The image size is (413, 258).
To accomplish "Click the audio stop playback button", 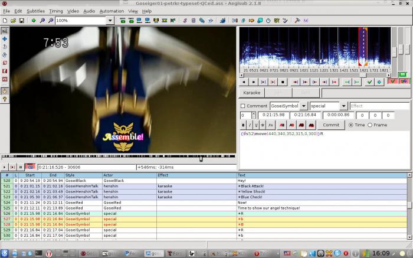I will [283, 82].
